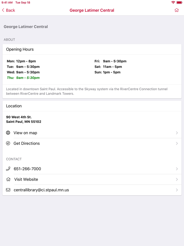
Task: Tap the envelope email icon
Action: coord(8,190)
